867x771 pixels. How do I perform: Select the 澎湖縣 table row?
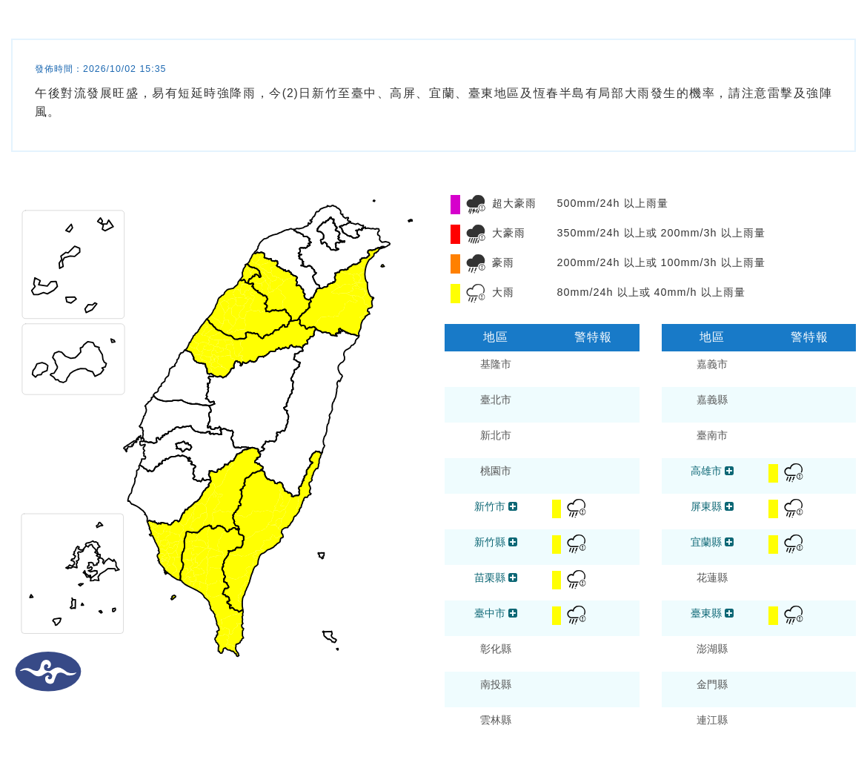(759, 654)
